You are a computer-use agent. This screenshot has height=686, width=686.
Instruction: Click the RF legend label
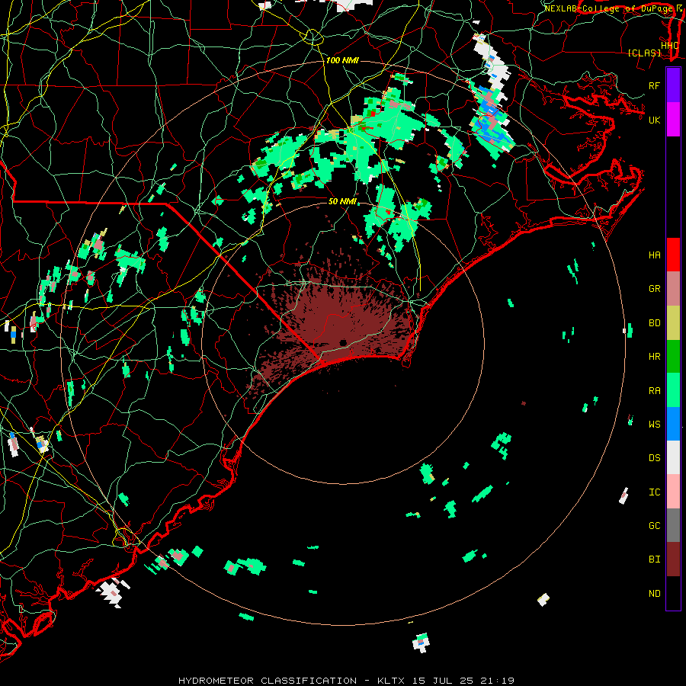[654, 85]
